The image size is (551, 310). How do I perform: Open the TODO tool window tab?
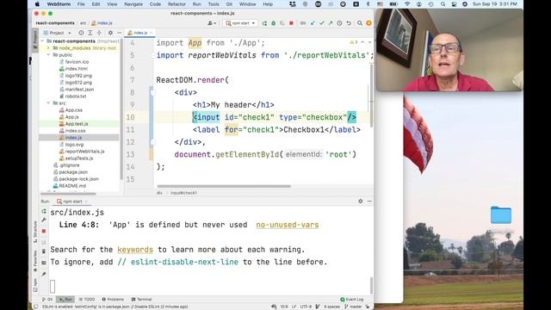(x=87, y=300)
